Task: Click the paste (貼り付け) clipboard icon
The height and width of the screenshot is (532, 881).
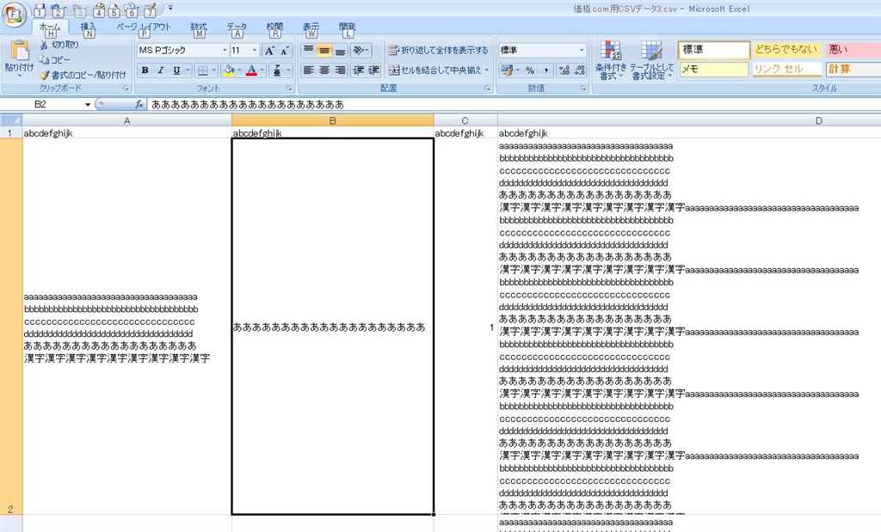Action: click(x=20, y=51)
